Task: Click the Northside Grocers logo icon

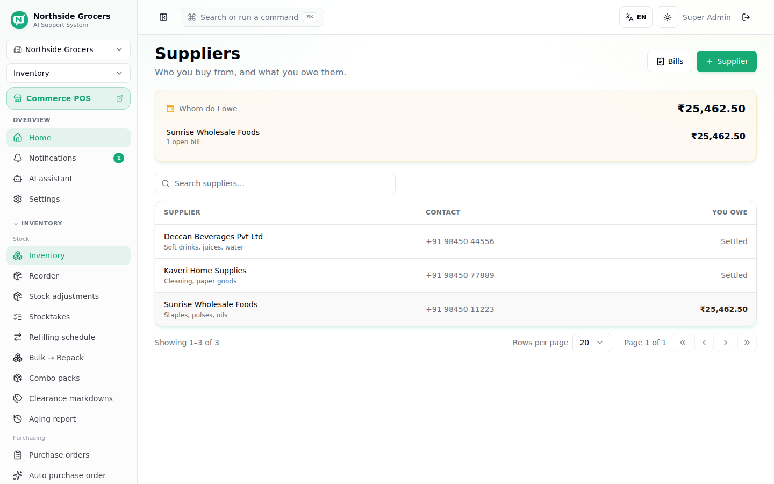Action: (x=19, y=20)
